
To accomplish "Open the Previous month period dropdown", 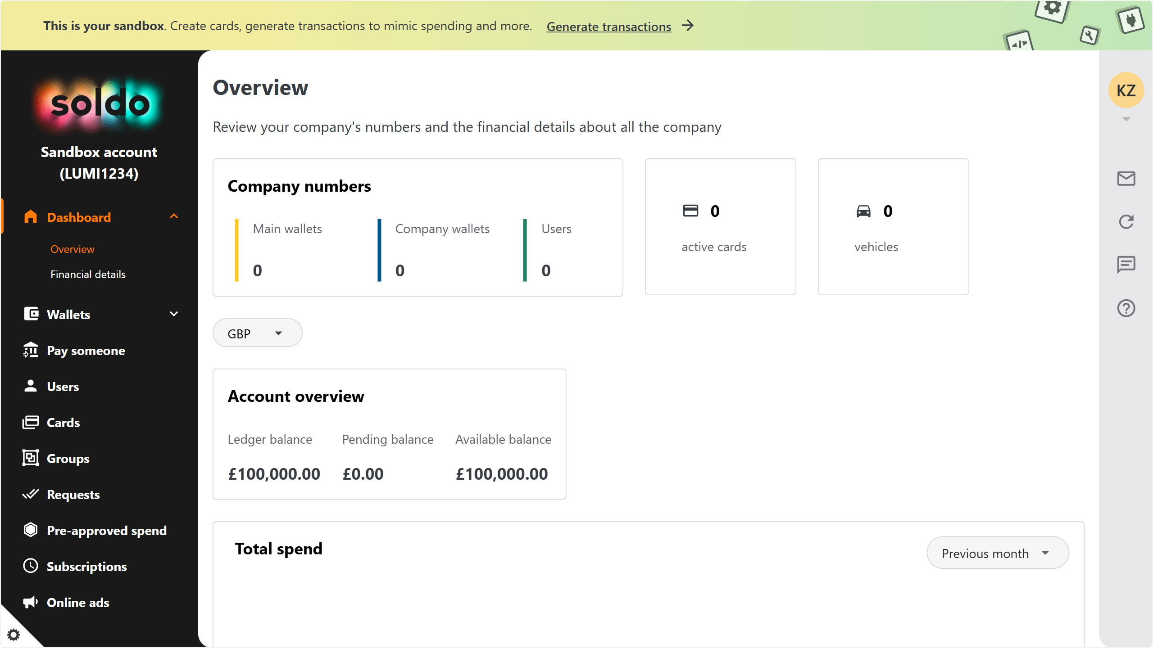I will [x=997, y=553].
